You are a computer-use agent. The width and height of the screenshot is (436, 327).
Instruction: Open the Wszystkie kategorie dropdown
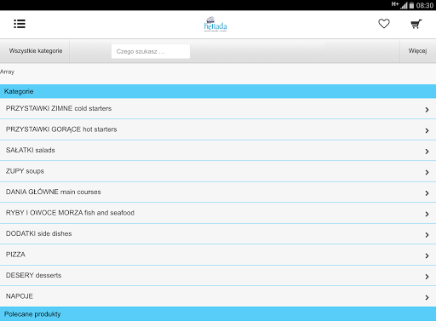click(x=35, y=51)
